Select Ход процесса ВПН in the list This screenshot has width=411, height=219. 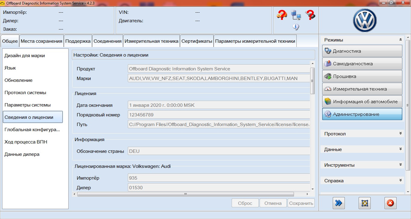coord(32,142)
